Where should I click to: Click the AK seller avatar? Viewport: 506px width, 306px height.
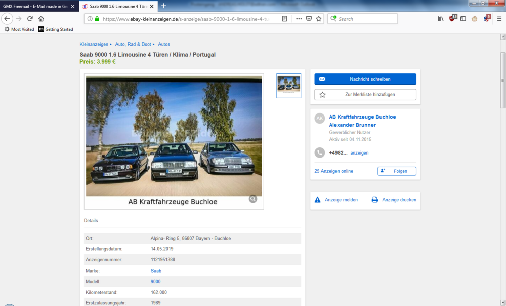tap(319, 118)
